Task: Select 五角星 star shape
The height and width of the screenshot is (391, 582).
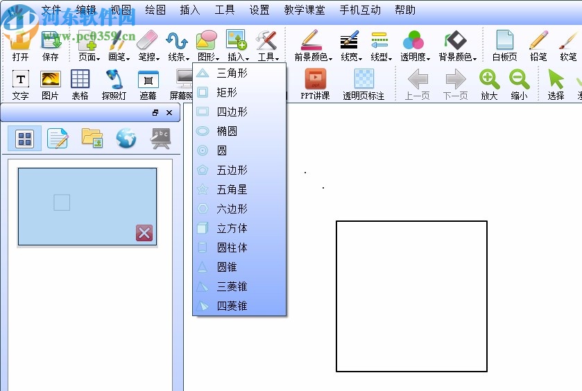Action: 239,189
